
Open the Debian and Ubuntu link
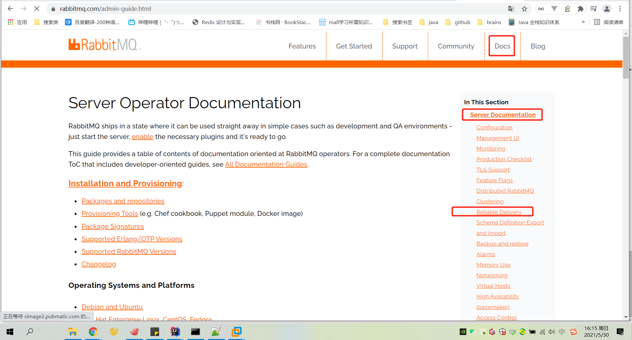click(112, 307)
